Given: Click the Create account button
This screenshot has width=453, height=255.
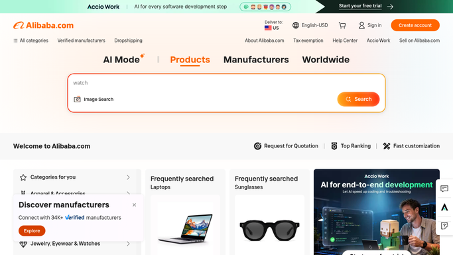Looking at the screenshot, I should click(x=415, y=25).
